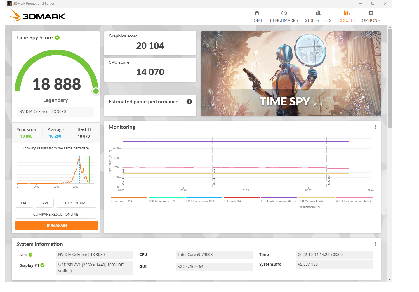Open the Benchmarks tab
The image size is (419, 292).
[284, 17]
